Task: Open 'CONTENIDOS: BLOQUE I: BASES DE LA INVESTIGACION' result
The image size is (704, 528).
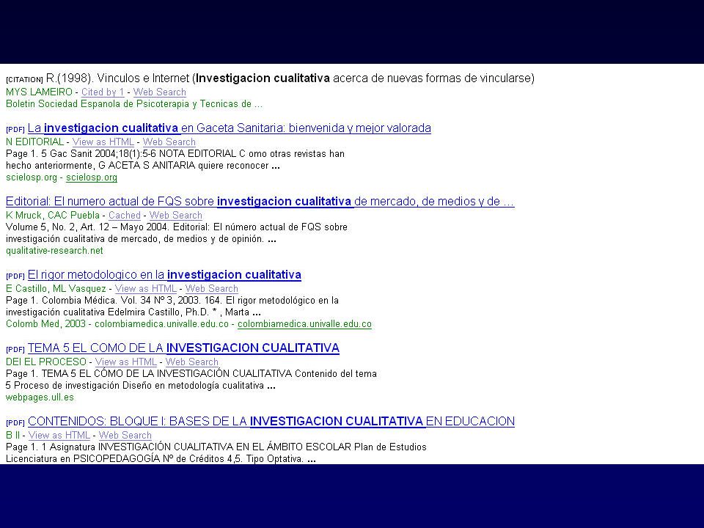Action: point(271,422)
